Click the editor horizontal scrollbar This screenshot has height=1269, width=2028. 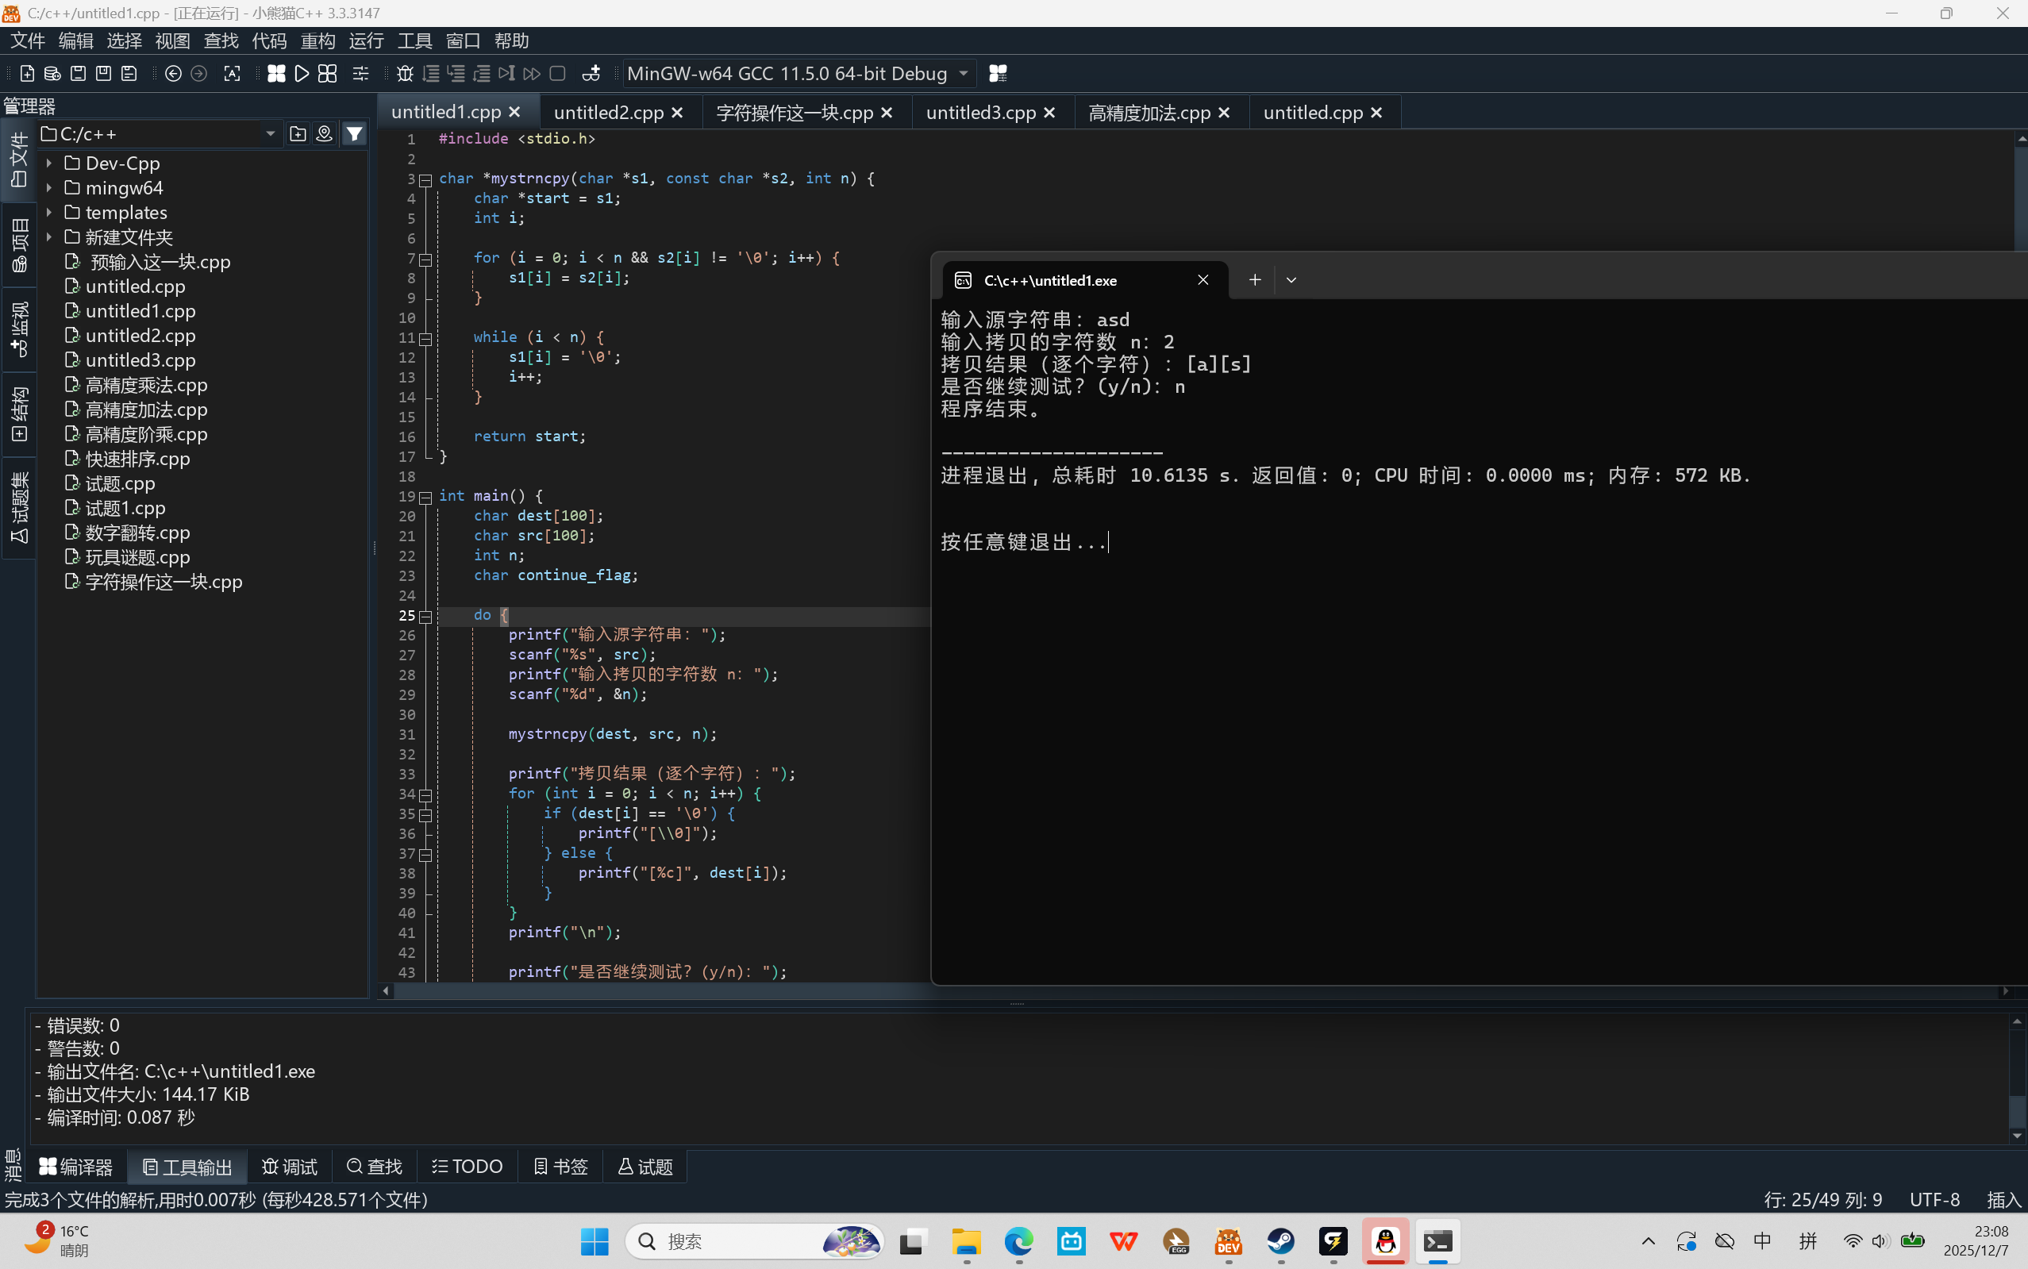point(672,991)
